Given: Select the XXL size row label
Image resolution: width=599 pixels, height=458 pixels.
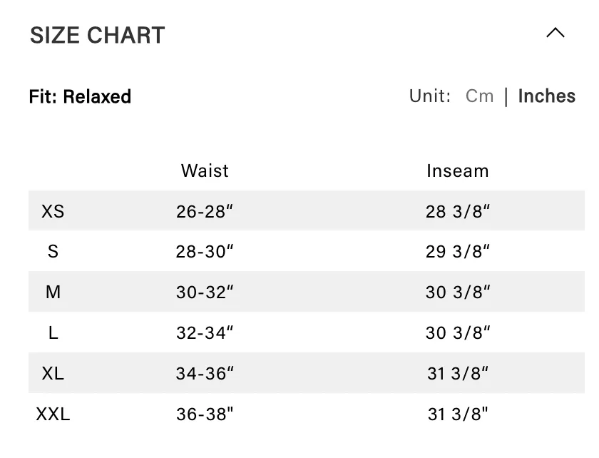Looking at the screenshot, I should [x=53, y=414].
